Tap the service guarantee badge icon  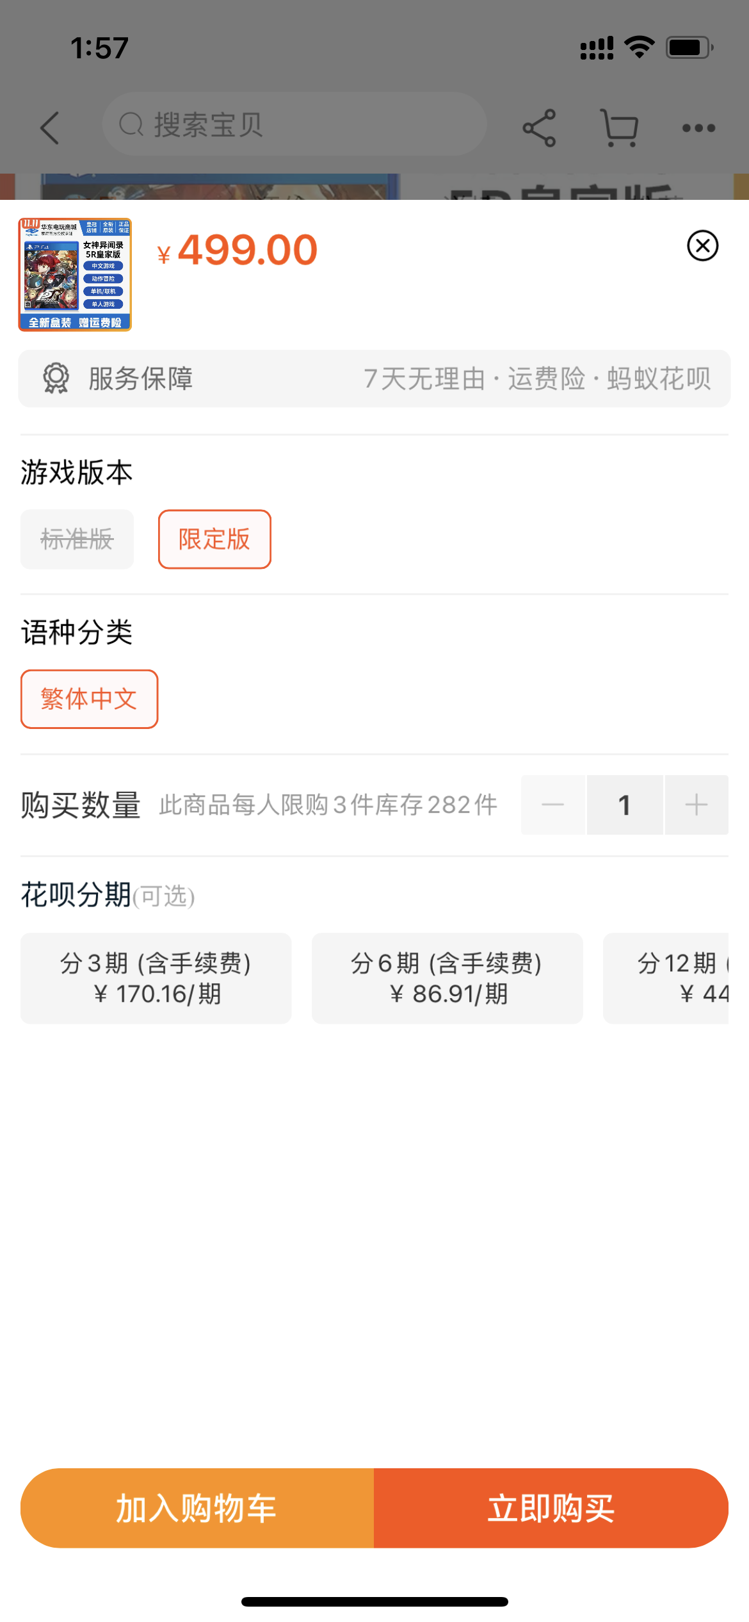tap(56, 378)
